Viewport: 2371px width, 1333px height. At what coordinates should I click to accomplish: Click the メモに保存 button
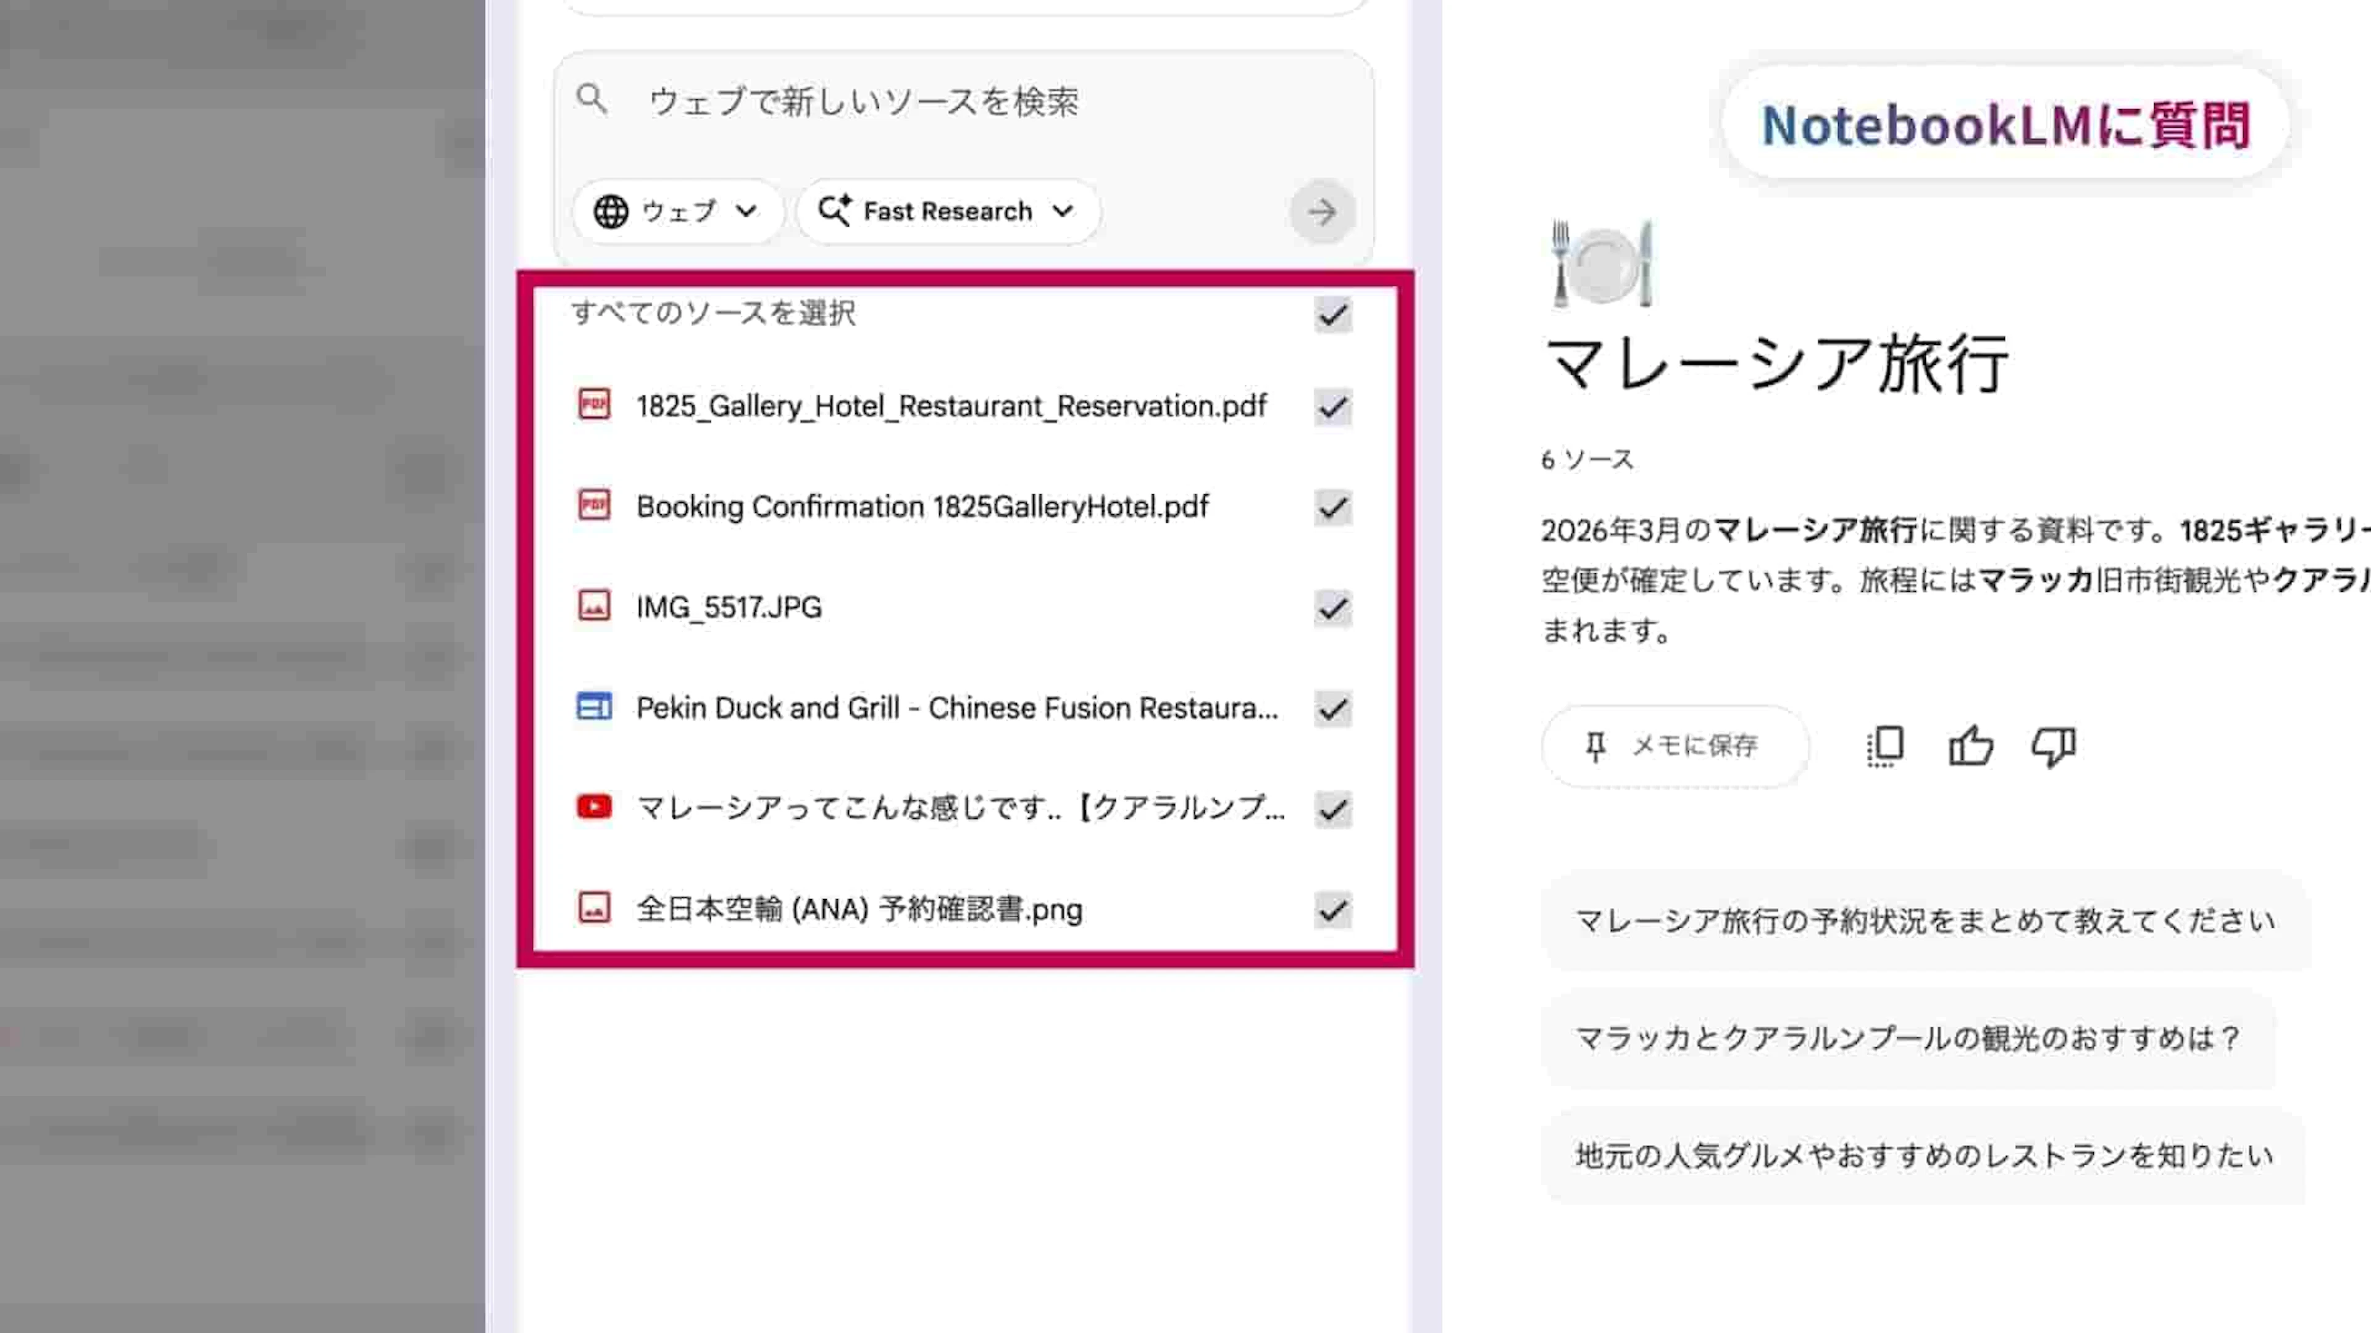tap(1675, 746)
